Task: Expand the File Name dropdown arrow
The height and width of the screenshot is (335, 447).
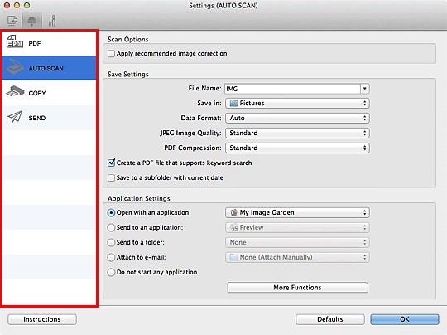Action: [364, 89]
